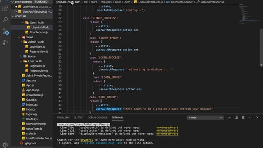Open logo.svg file
The image size is (263, 148).
(x=31, y=114)
